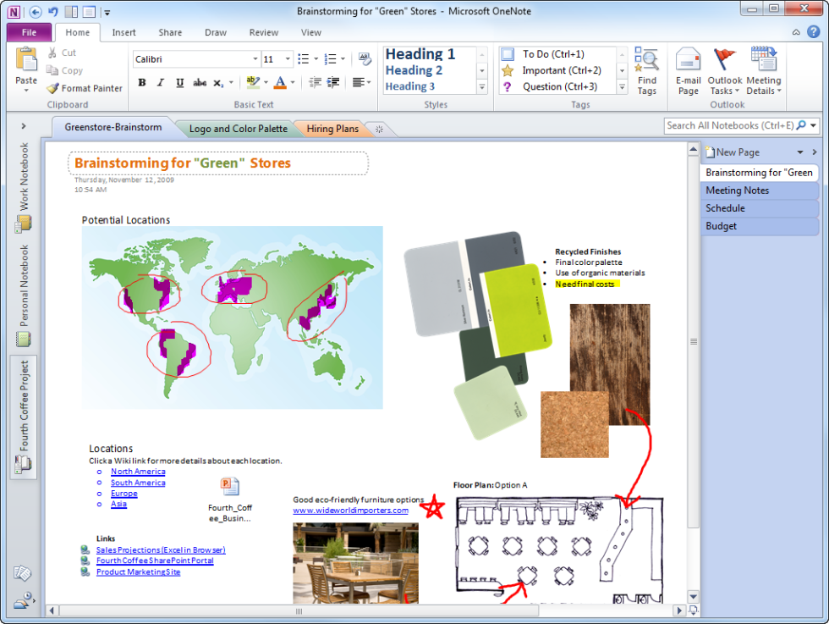This screenshot has width=829, height=624.
Task: Expand the notebook navigation bar
Action: point(24,126)
